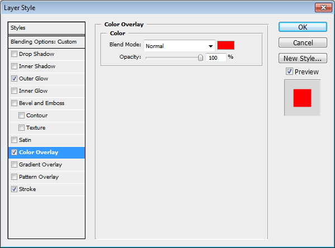Open the Blend Mode dropdown
Image resolution: width=335 pixels, height=248 pixels.
pos(179,46)
